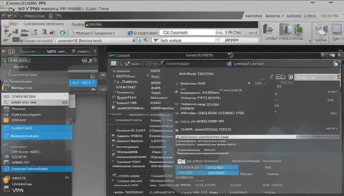This screenshot has height=196, width=344.
Task: Click the blue icon beside 'Lemmpat Lionker'
Action: pos(229,64)
